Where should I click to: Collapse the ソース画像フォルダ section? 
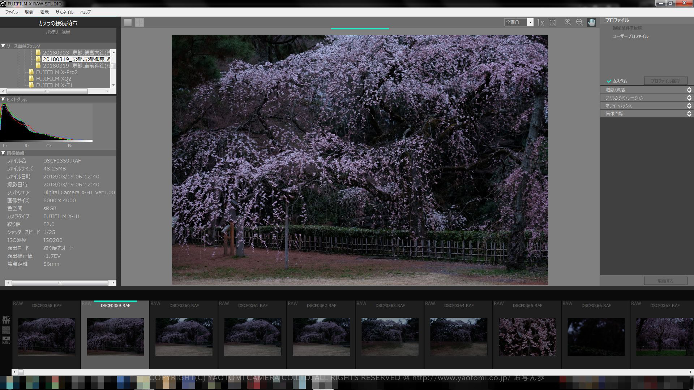[x=3, y=46]
